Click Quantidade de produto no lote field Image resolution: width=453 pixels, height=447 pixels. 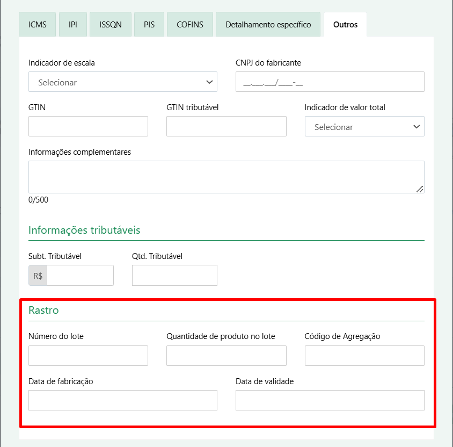click(226, 356)
